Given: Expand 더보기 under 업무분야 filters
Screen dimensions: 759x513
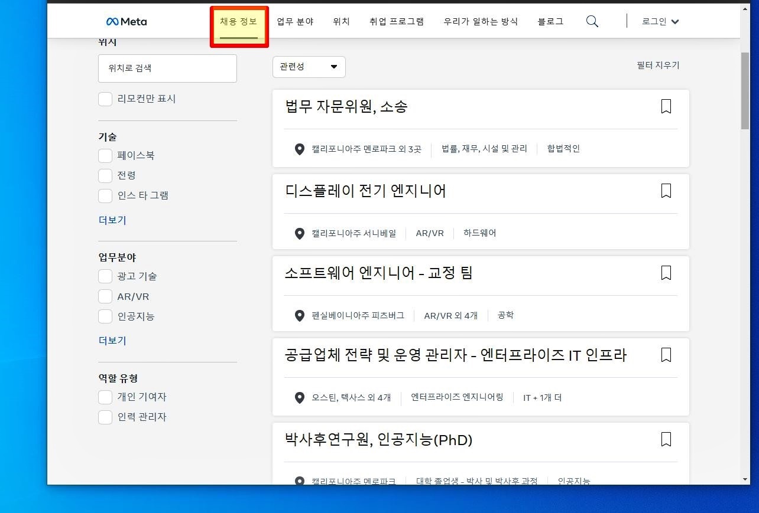Looking at the screenshot, I should pos(112,341).
